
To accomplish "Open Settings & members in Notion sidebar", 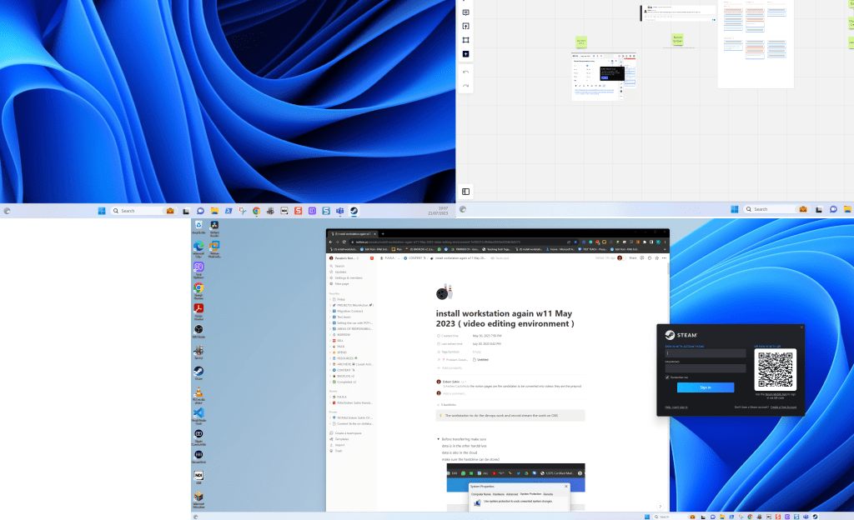I will 349,278.
